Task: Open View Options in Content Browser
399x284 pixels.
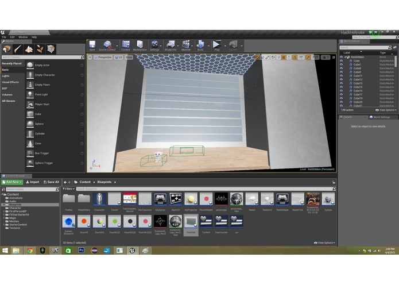Action: point(324,243)
